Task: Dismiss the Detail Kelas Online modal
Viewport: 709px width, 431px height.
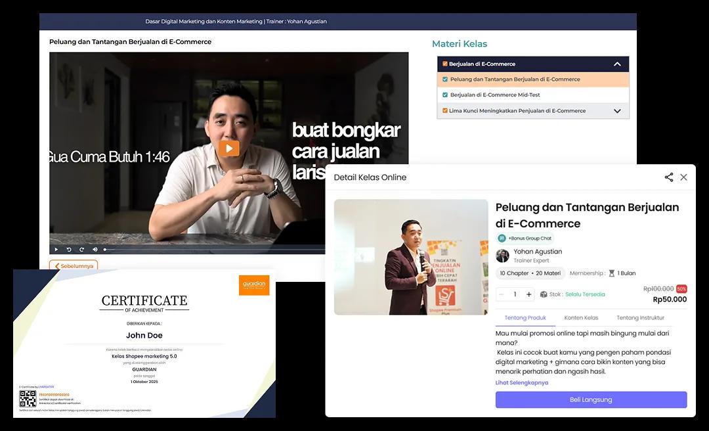Action: (x=685, y=177)
